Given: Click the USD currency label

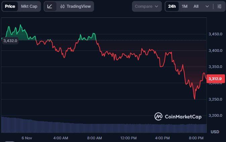Looking at the screenshot, I should point(215,132).
